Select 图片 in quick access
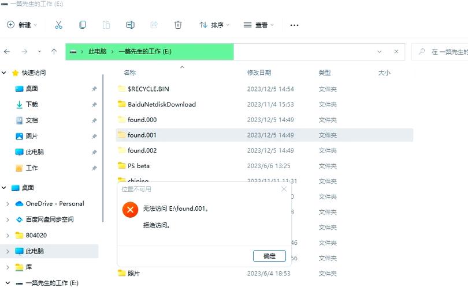The width and height of the screenshot is (468, 288). [32, 136]
